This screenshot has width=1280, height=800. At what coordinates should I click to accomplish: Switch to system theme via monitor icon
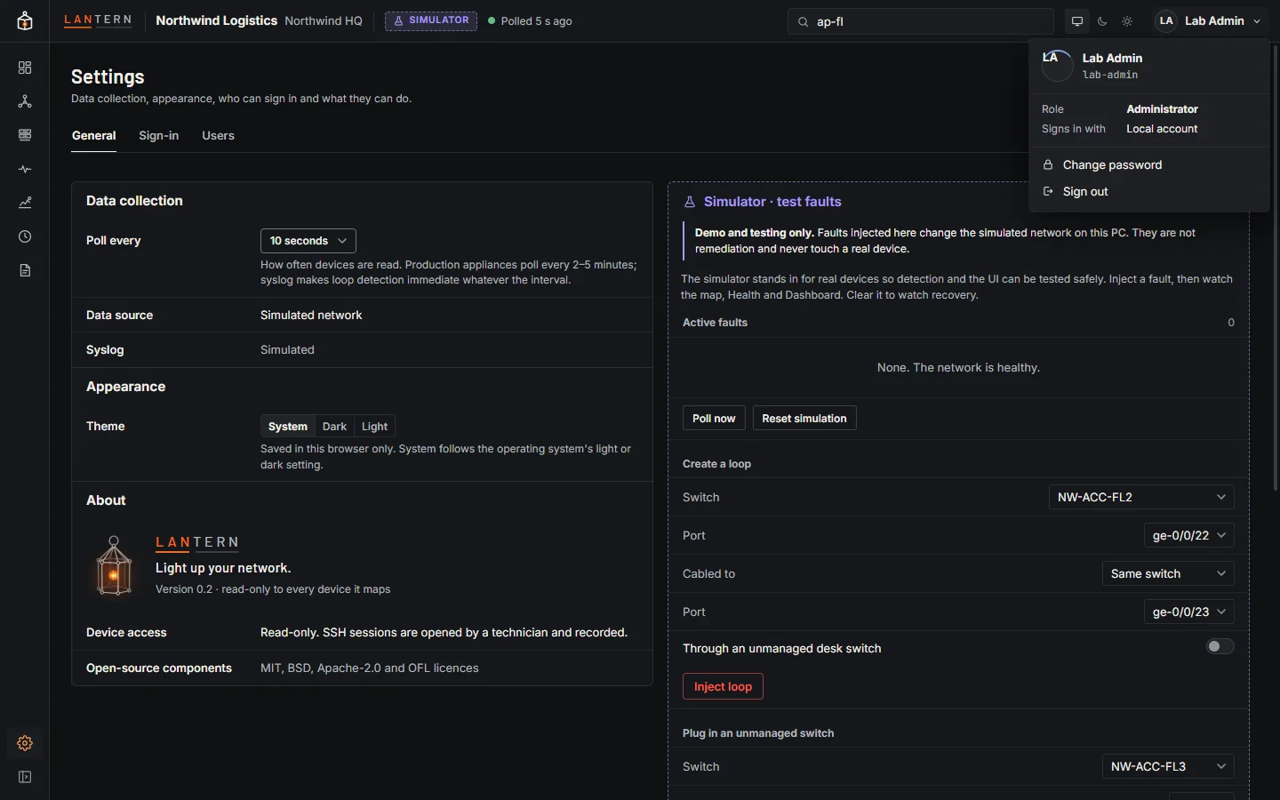click(x=1077, y=21)
